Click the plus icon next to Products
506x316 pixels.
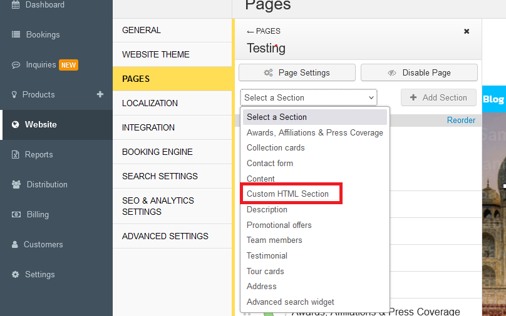(x=100, y=94)
